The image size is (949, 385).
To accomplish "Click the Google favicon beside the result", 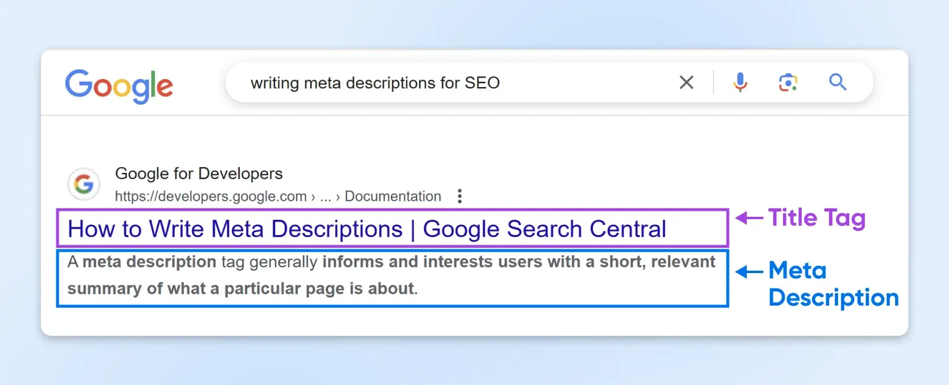I will click(84, 184).
